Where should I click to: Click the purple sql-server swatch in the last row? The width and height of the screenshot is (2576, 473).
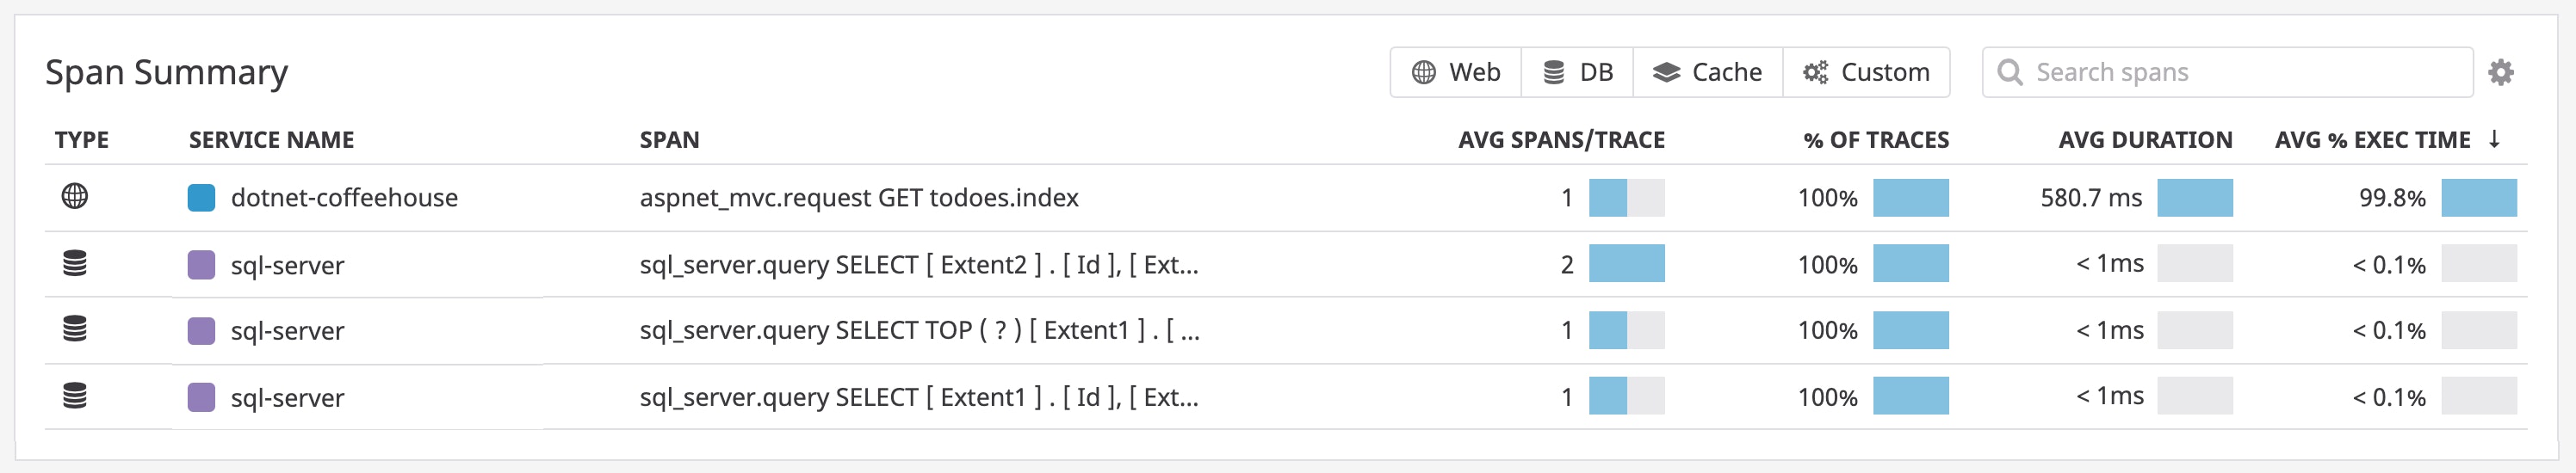201,397
